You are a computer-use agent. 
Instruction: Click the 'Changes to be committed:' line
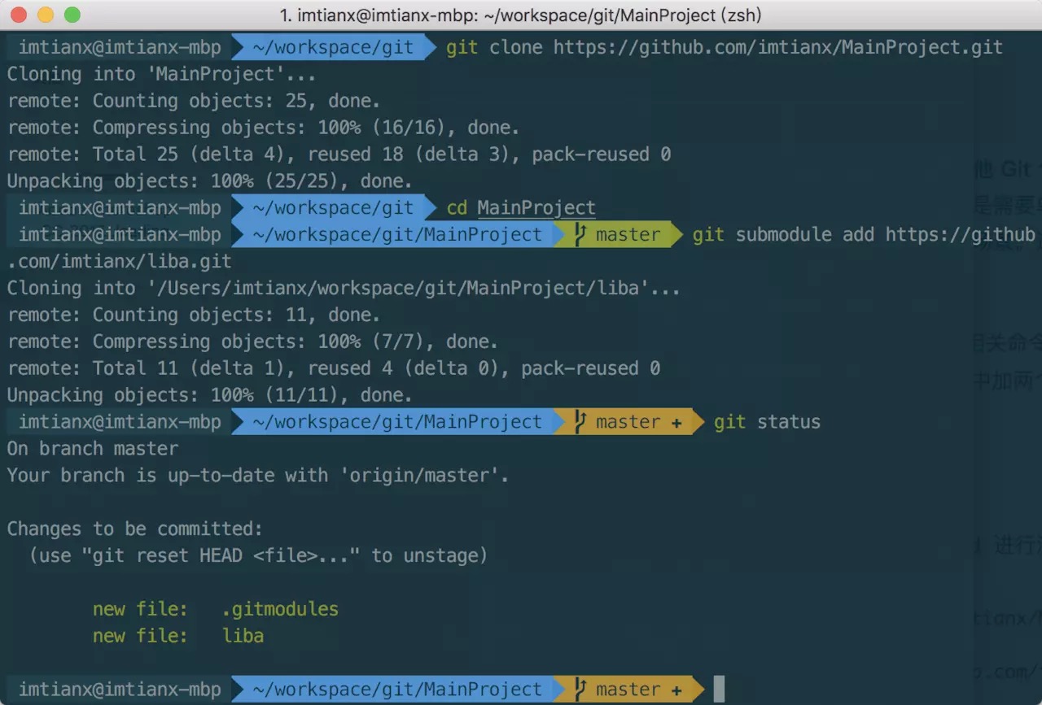click(135, 529)
